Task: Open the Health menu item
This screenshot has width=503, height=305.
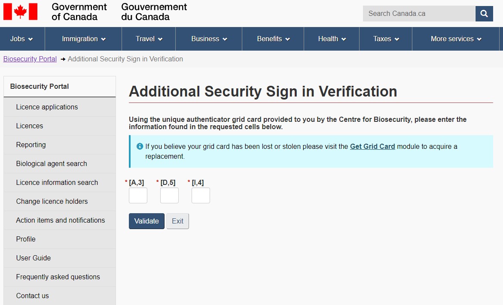Action: pyautogui.click(x=332, y=39)
